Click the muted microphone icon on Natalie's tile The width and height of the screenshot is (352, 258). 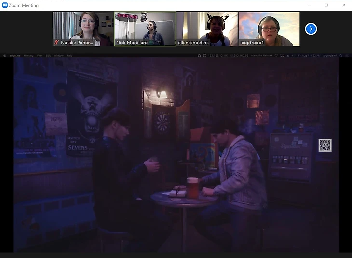pos(56,43)
